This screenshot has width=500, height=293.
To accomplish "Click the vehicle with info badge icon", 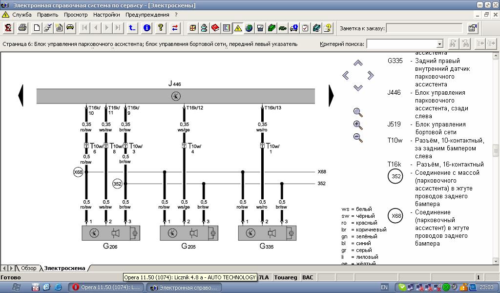I will [293, 28].
